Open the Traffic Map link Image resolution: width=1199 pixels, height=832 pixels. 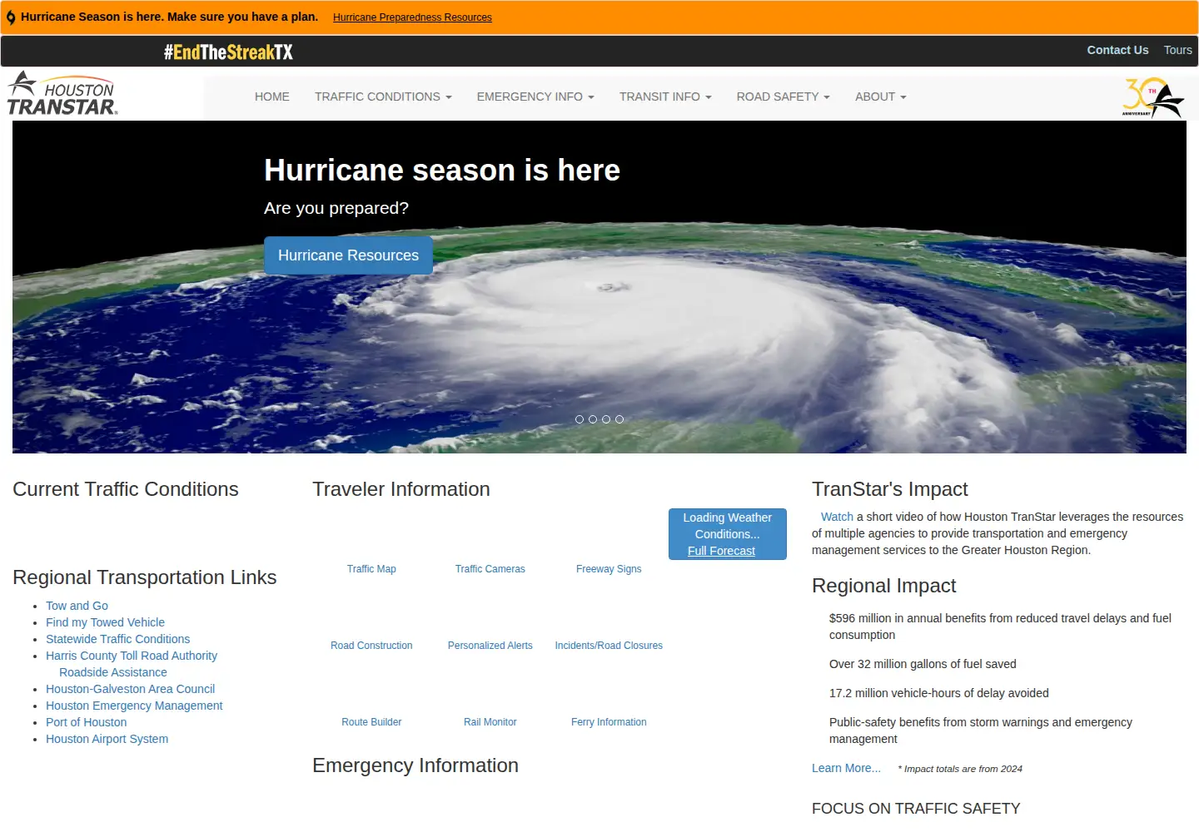point(371,569)
